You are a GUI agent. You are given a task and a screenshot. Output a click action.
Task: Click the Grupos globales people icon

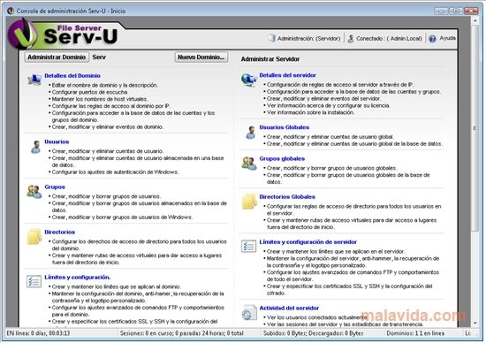point(249,164)
